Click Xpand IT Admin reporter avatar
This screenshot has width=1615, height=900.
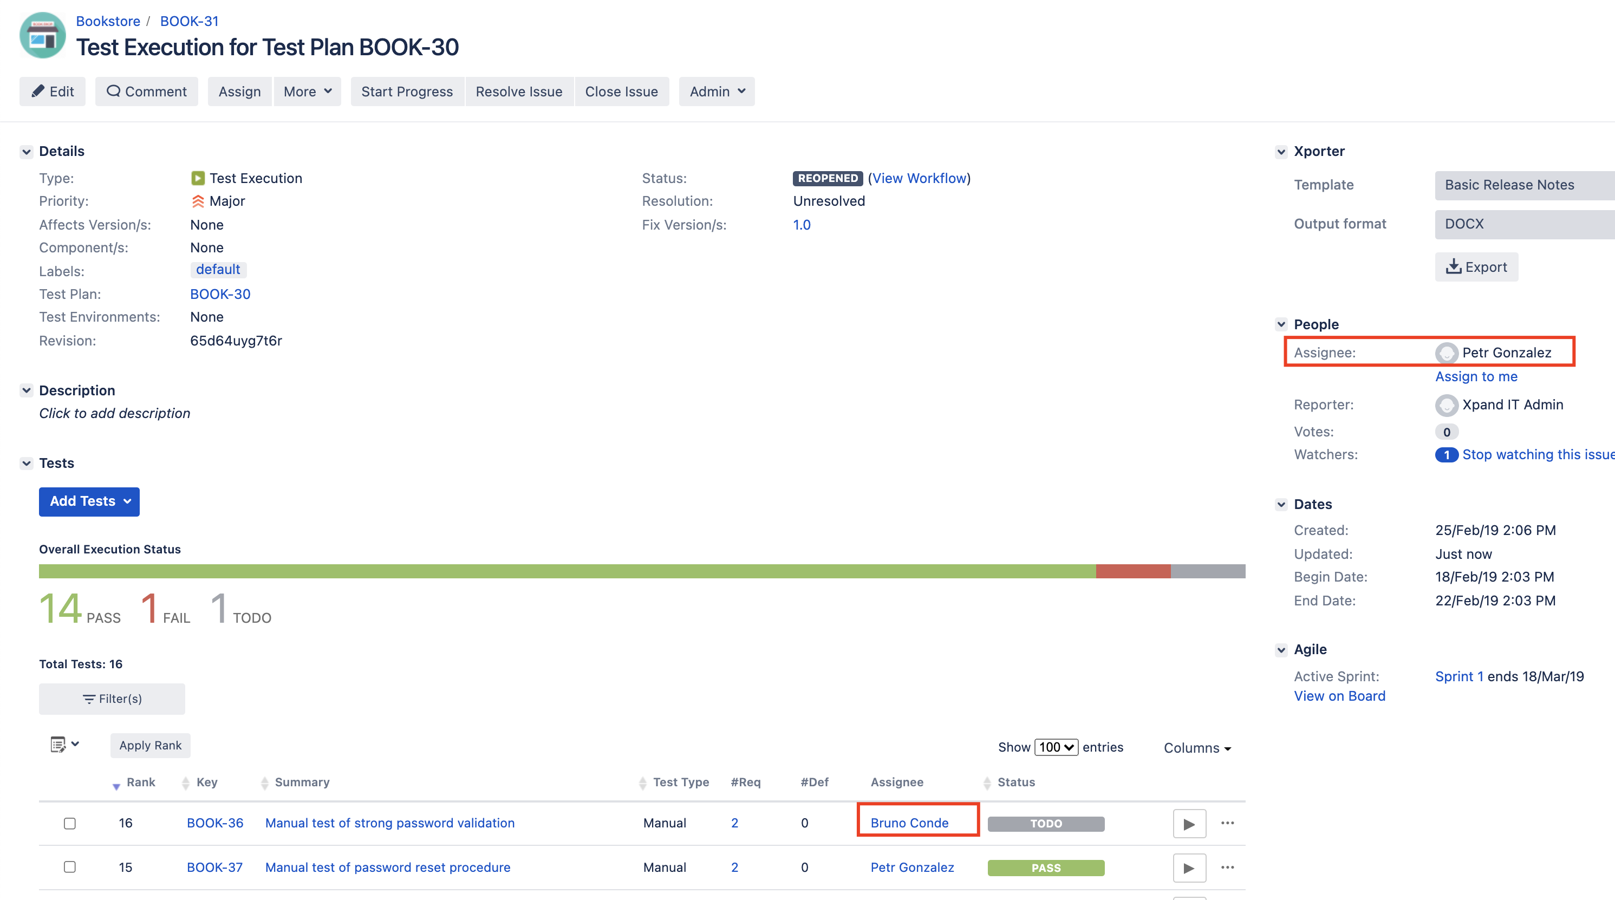tap(1447, 405)
